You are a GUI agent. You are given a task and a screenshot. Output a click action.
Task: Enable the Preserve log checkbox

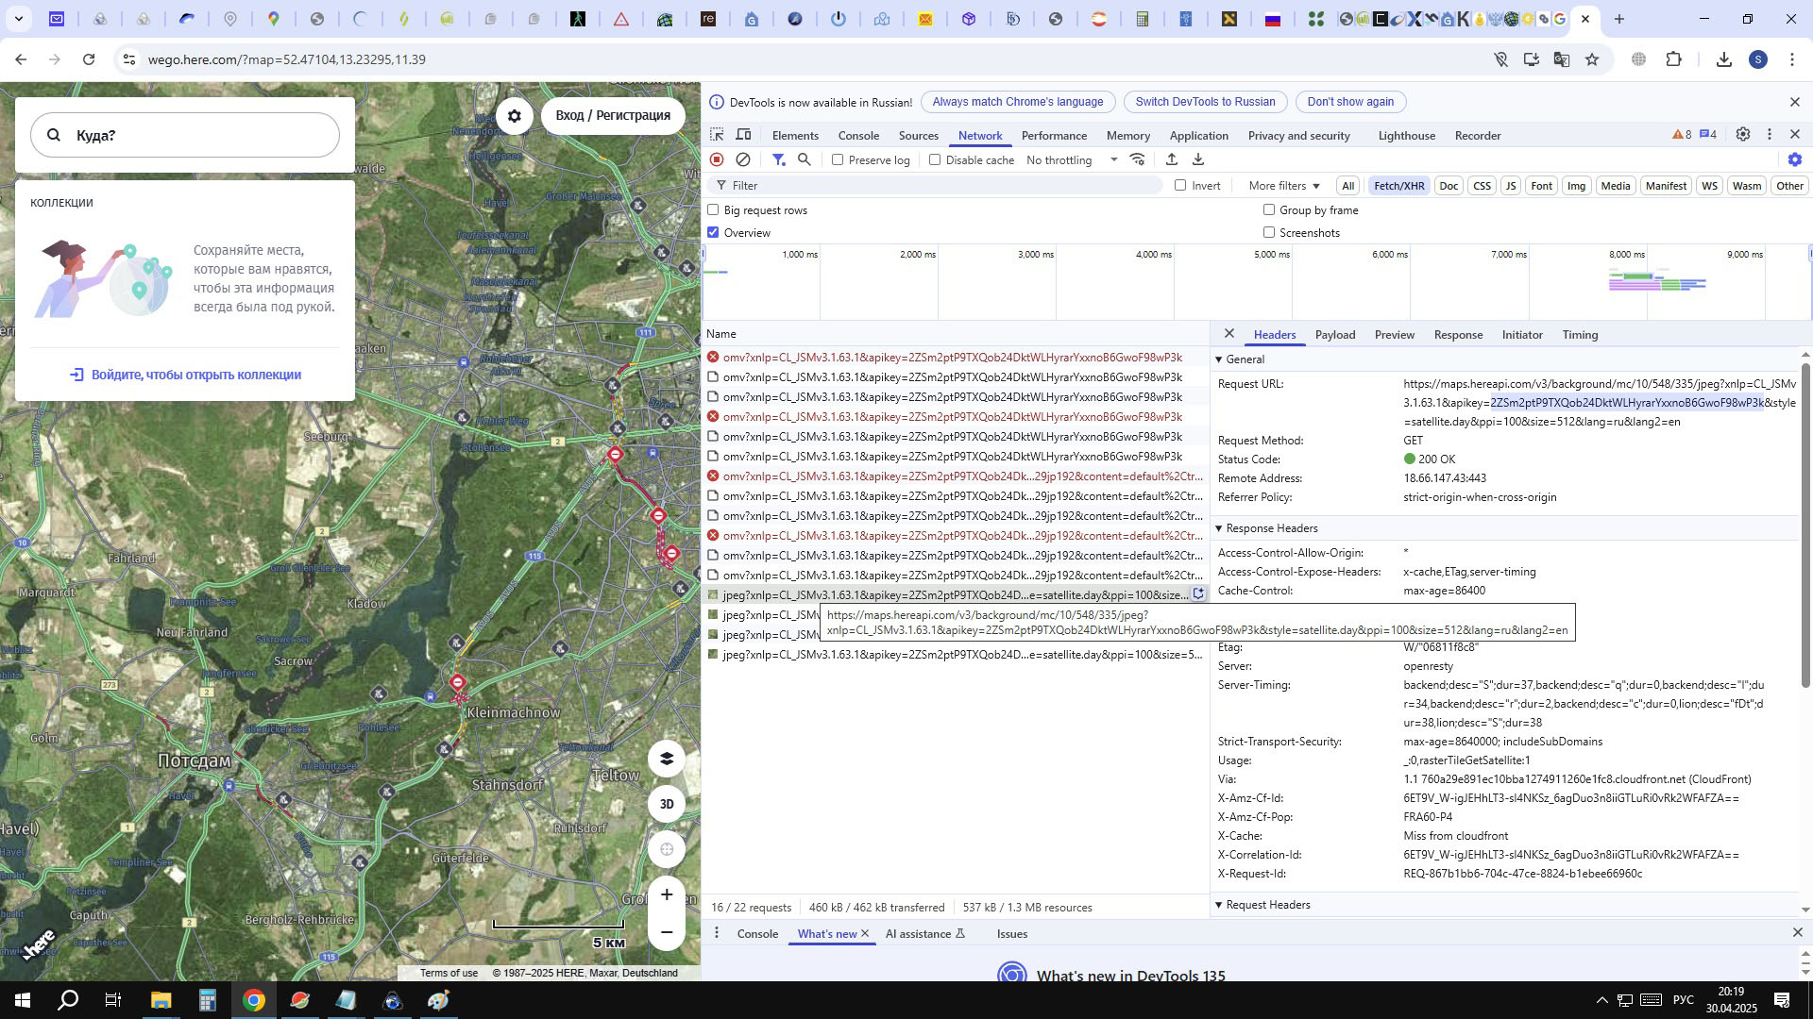(838, 160)
